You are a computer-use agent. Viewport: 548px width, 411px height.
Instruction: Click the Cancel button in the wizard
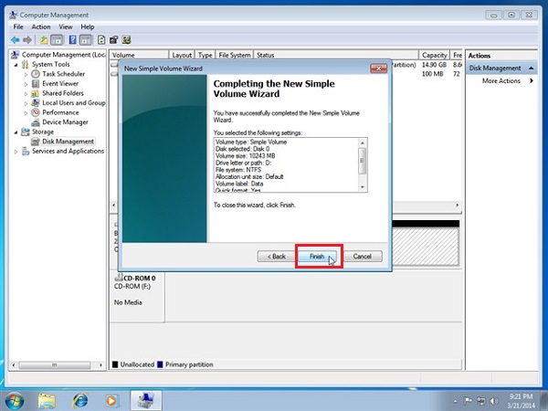(x=362, y=257)
